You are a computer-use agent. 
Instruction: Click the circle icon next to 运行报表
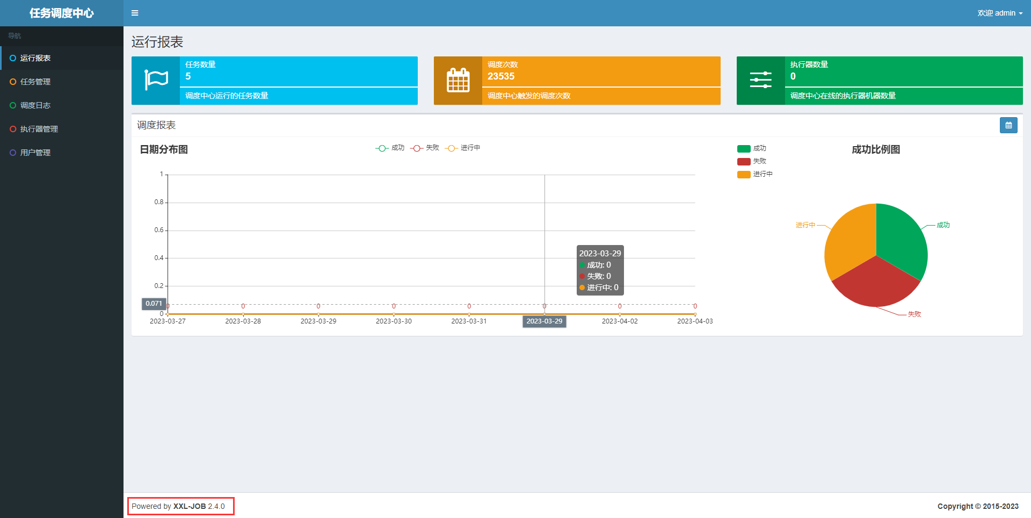coord(13,58)
